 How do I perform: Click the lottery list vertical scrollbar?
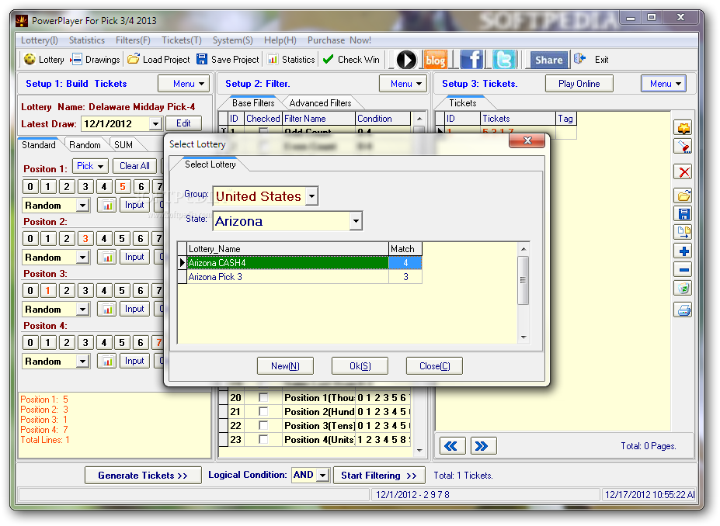pos(523,293)
